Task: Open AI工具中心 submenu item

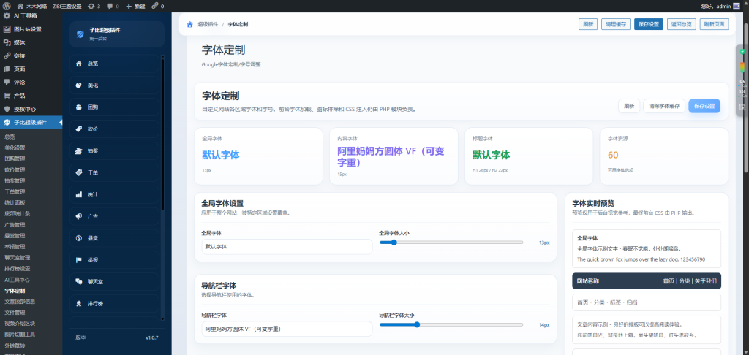Action: [x=18, y=280]
